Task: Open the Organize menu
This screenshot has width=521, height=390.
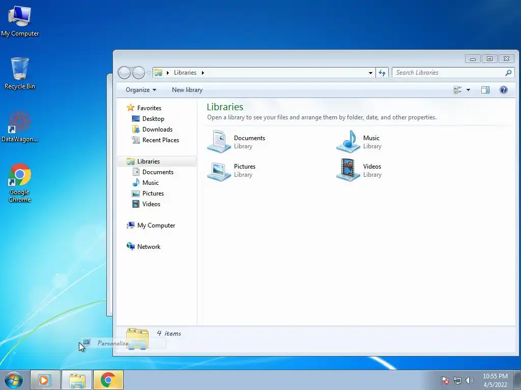Action: (x=141, y=90)
